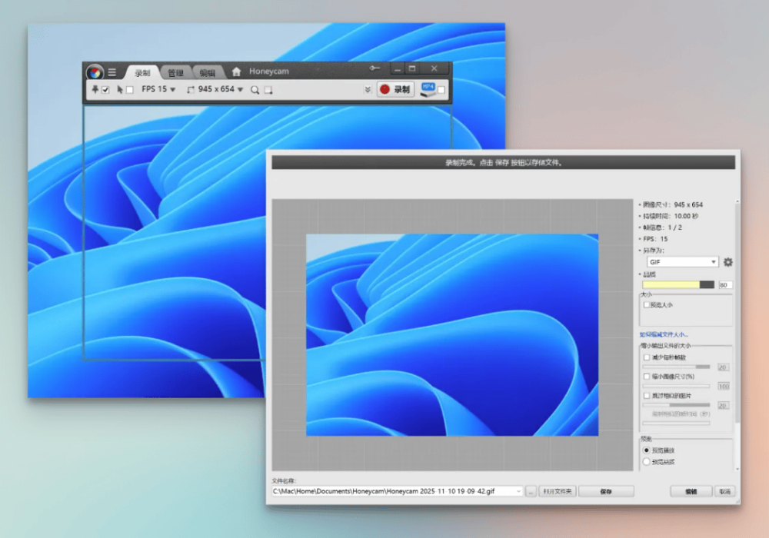Viewport: 769px width, 538px height.
Task: Open the hamburger menu in Honeycam
Action: [112, 72]
